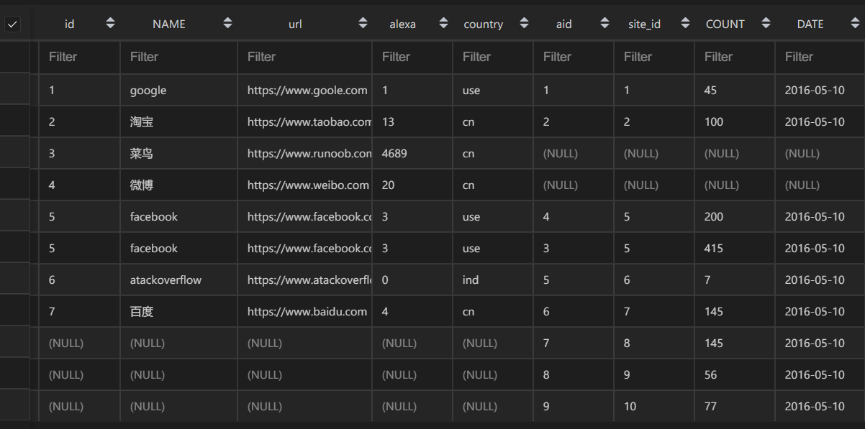
Task: Select the '菜鸟' name cell
Action: [x=178, y=154]
